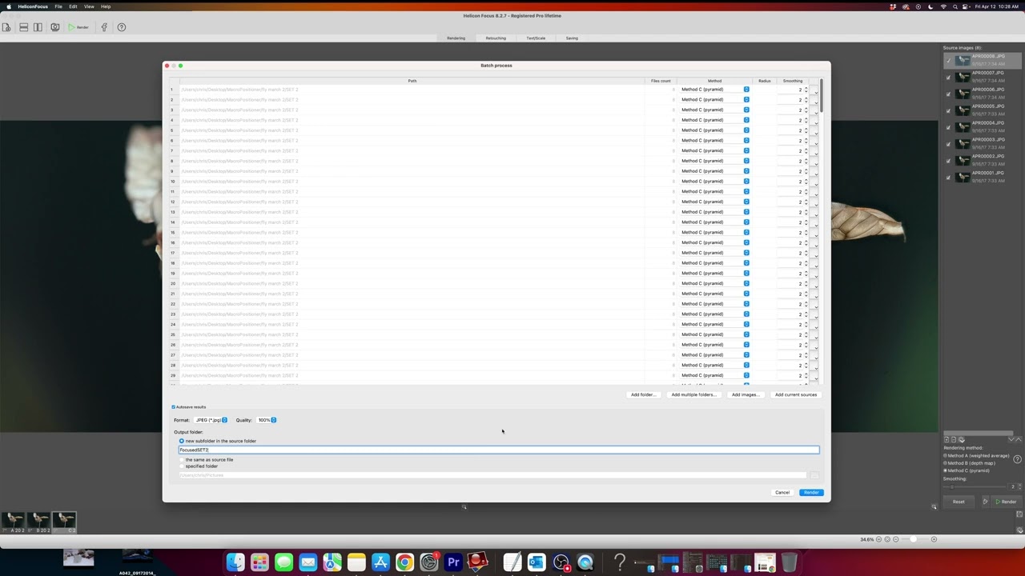1025x576 pixels.
Task: Click the Render play toolbar button
Action: pyautogui.click(x=78, y=27)
